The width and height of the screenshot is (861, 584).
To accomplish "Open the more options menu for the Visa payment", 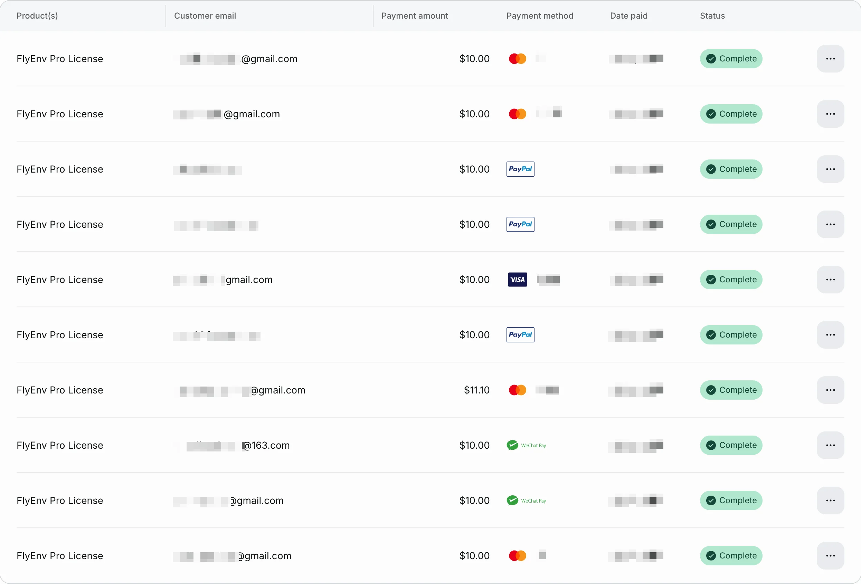I will click(x=830, y=280).
